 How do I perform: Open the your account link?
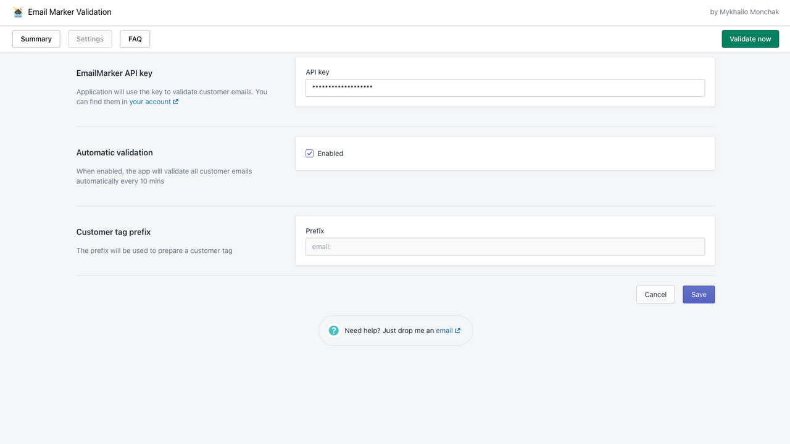pyautogui.click(x=150, y=102)
